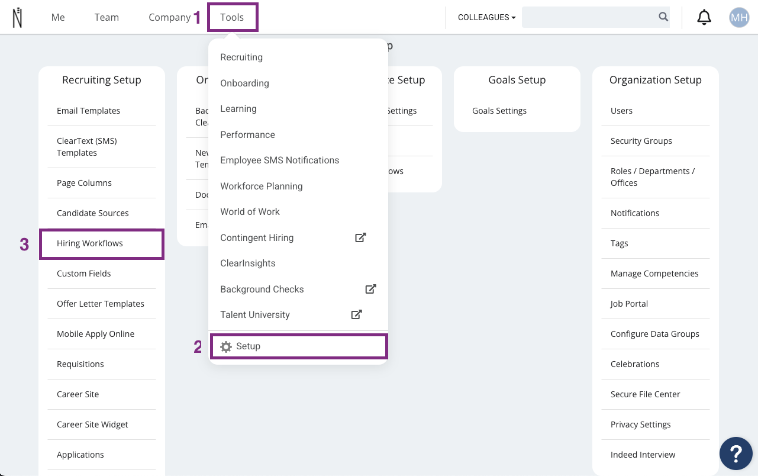
Task: Open Email Templates in Recruiting Setup
Action: tap(88, 111)
